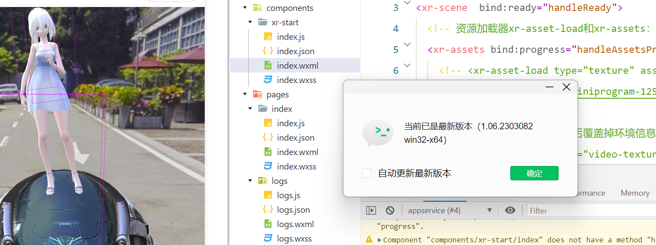Click the logs folder icon

point(263,181)
